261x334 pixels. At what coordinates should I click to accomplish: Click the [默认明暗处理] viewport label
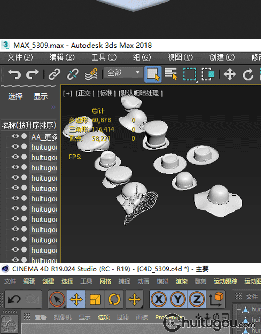141,93
